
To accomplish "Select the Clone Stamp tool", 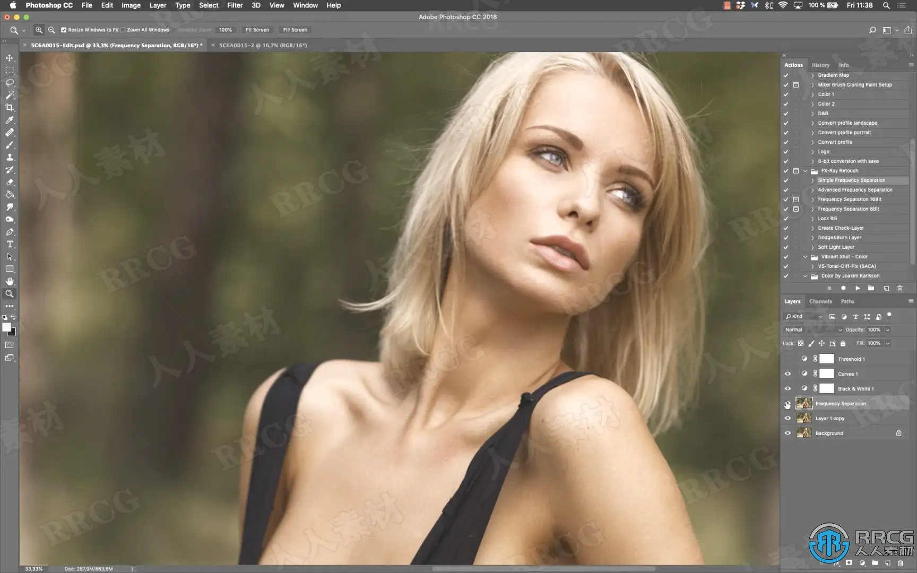I will [10, 158].
